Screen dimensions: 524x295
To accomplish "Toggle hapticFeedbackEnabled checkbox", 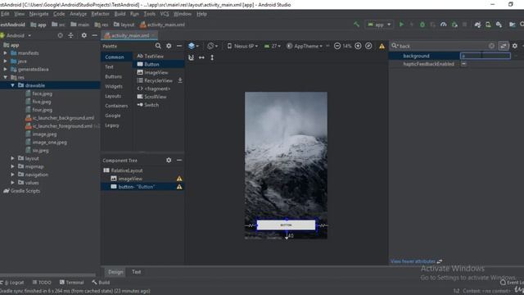I will (464, 64).
